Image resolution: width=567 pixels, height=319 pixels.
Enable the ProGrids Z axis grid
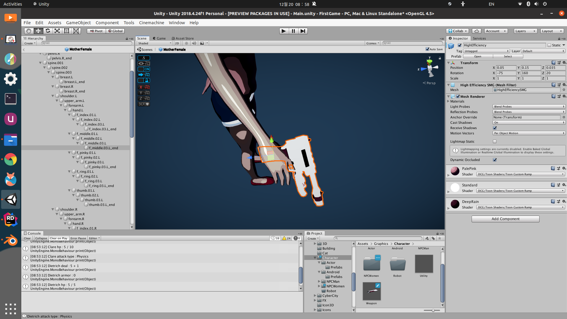point(144,98)
